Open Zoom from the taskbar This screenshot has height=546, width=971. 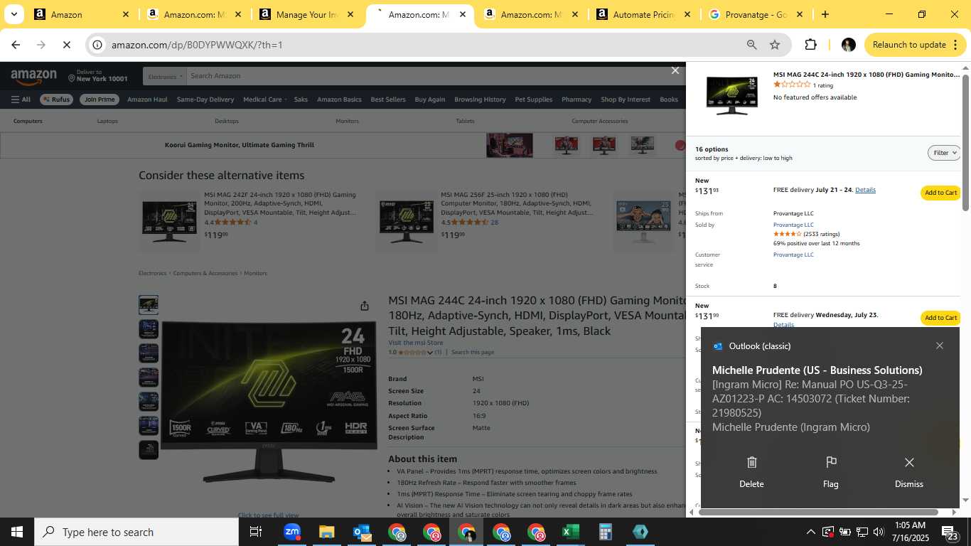[291, 532]
